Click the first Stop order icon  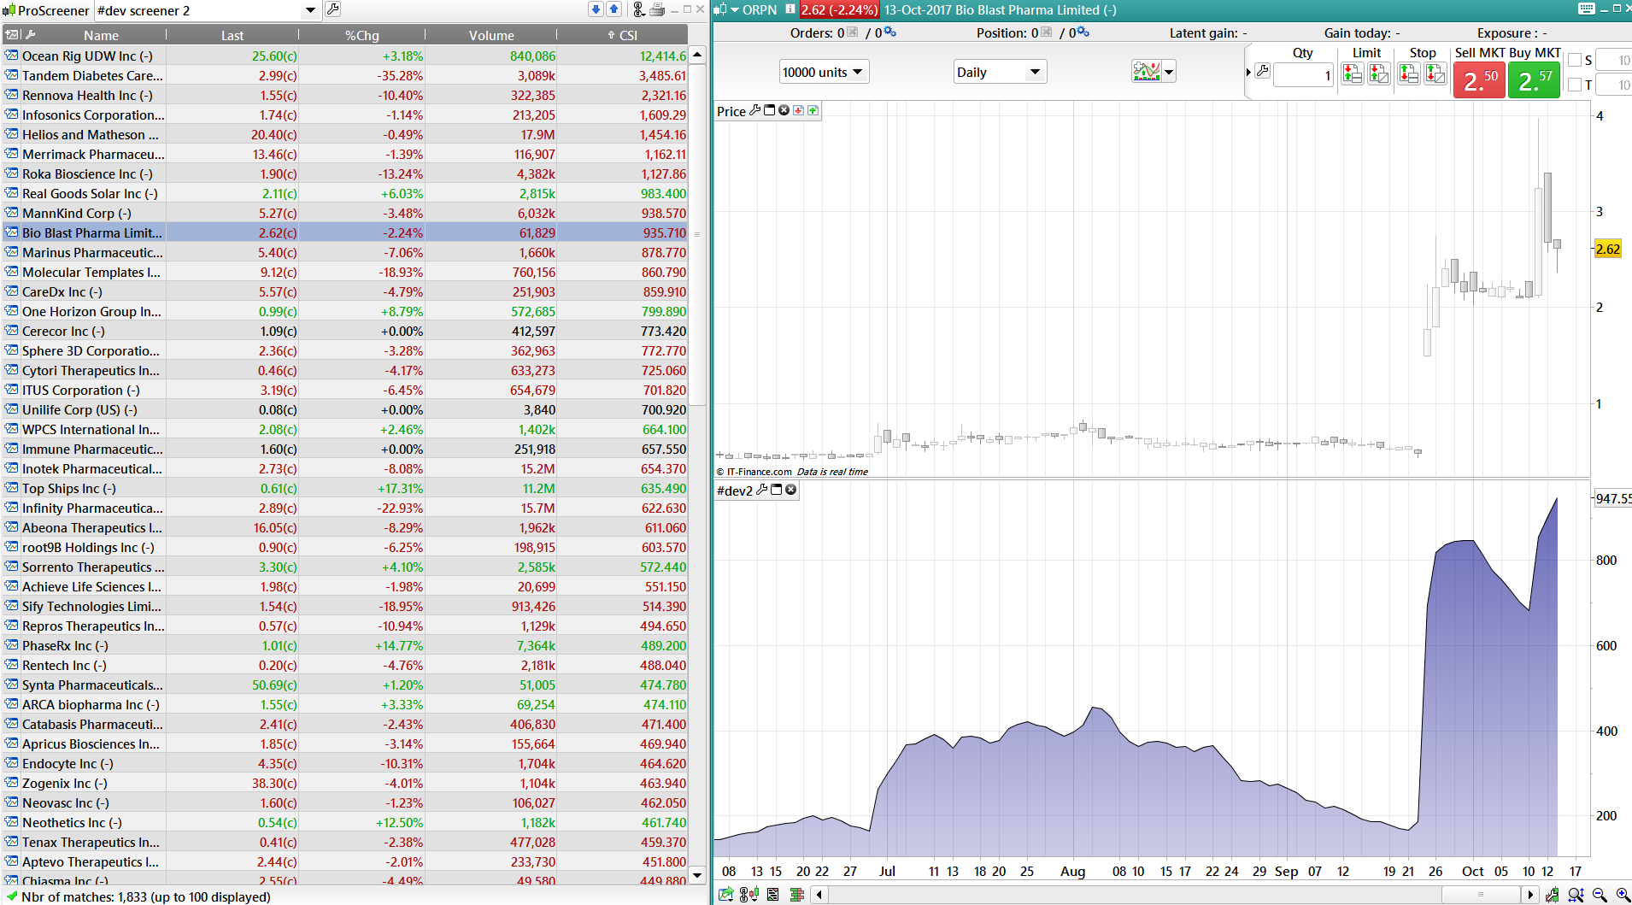[1409, 73]
